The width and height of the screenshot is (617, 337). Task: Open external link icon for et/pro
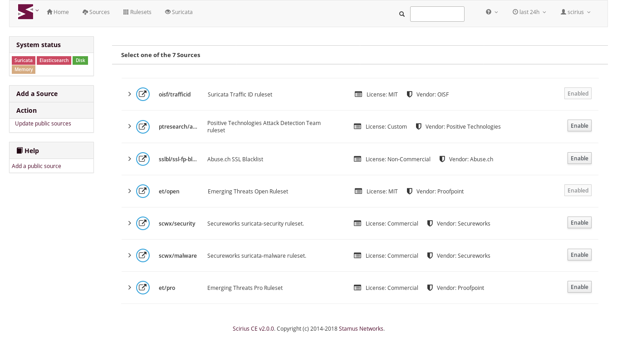143,288
